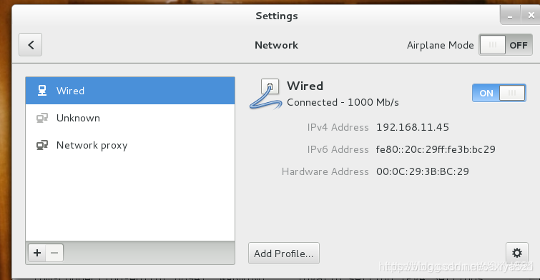Image resolution: width=540 pixels, height=280 pixels.
Task: Click the IPv4 address 192.168.11.45
Action: (413, 127)
